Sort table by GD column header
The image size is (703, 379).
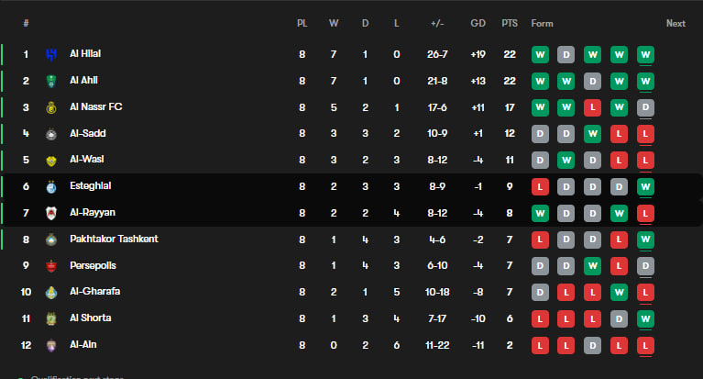[478, 23]
